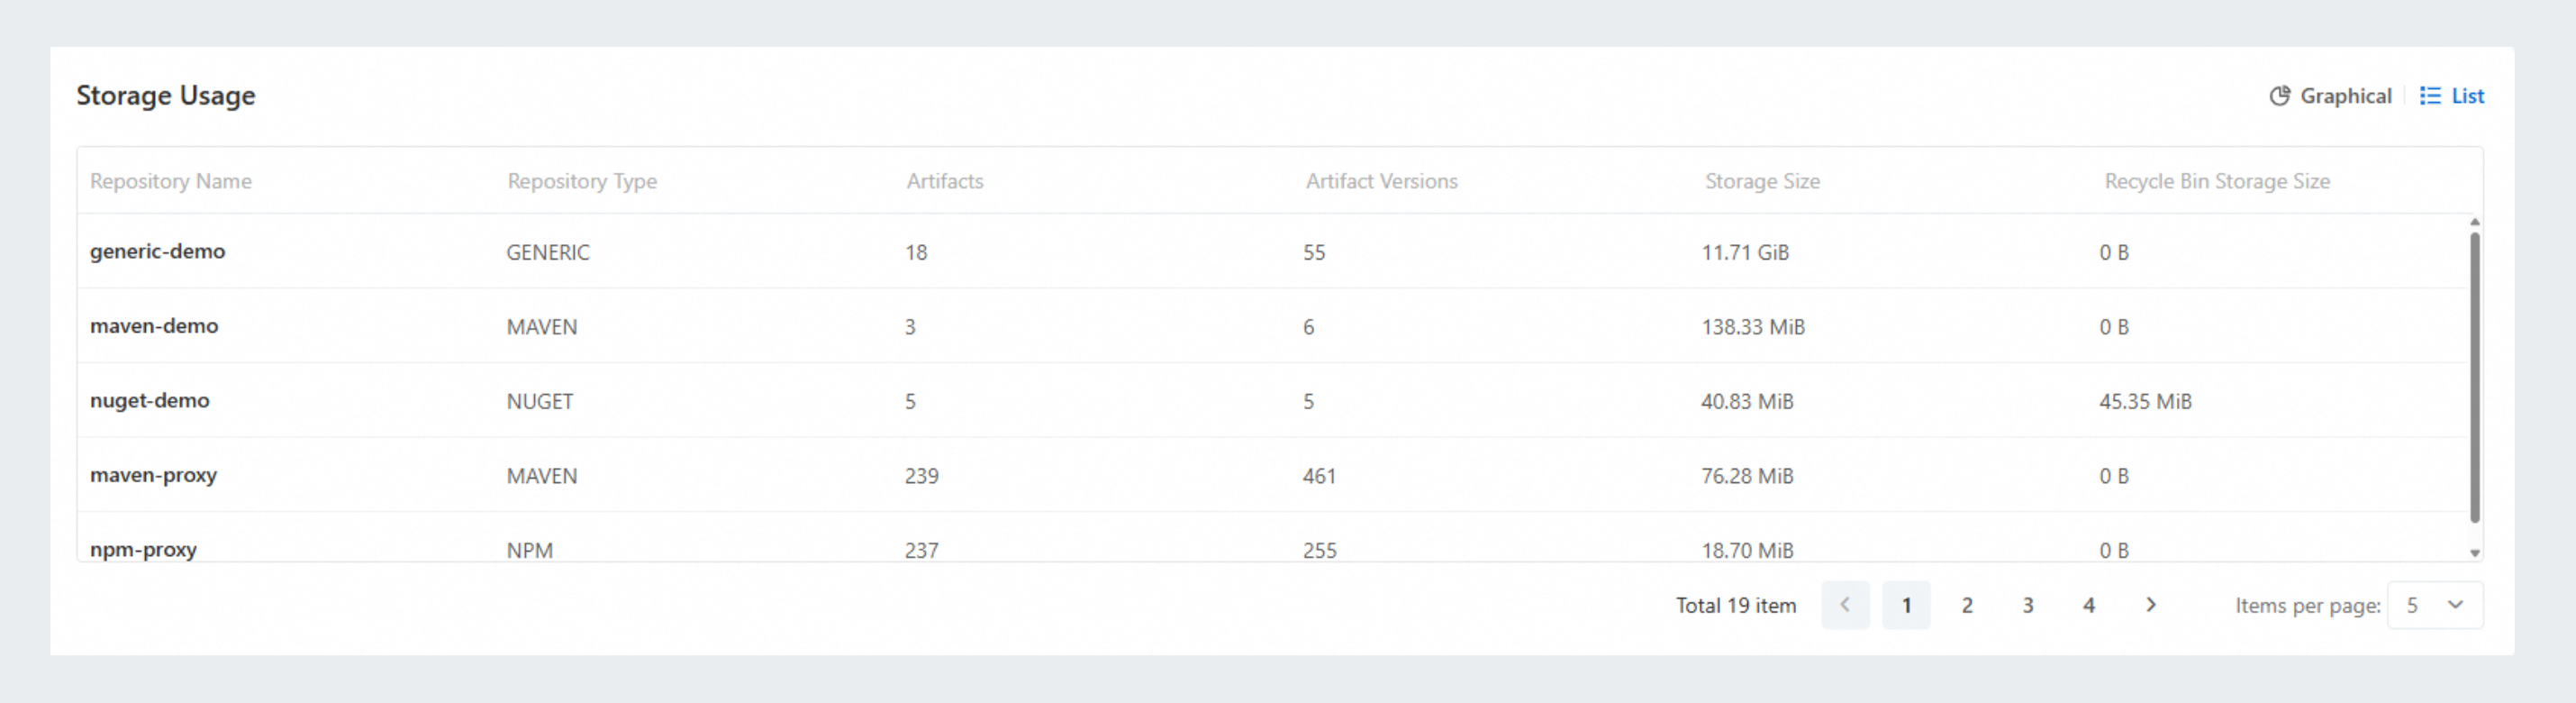Open the nuget-demo repository
Image resolution: width=2576 pixels, height=703 pixels.
point(150,401)
